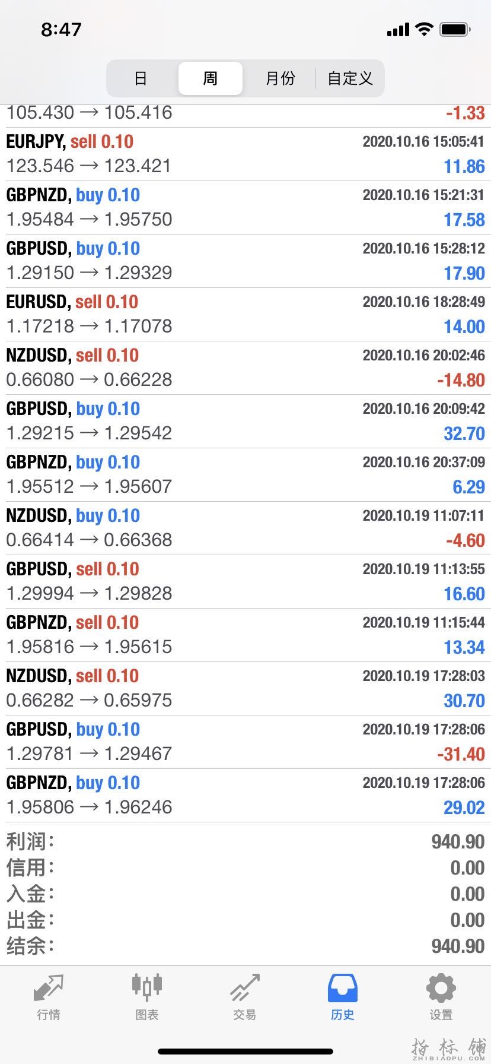Image resolution: width=491 pixels, height=1064 pixels.
Task: Switch to the 日 day period
Action: (x=141, y=78)
